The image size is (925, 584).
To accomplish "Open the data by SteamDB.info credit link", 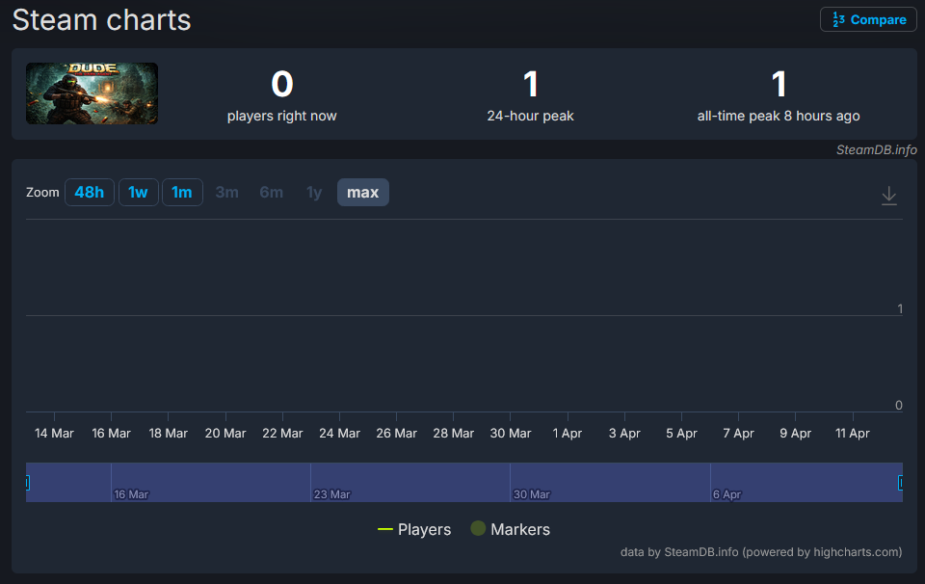I will [x=761, y=552].
